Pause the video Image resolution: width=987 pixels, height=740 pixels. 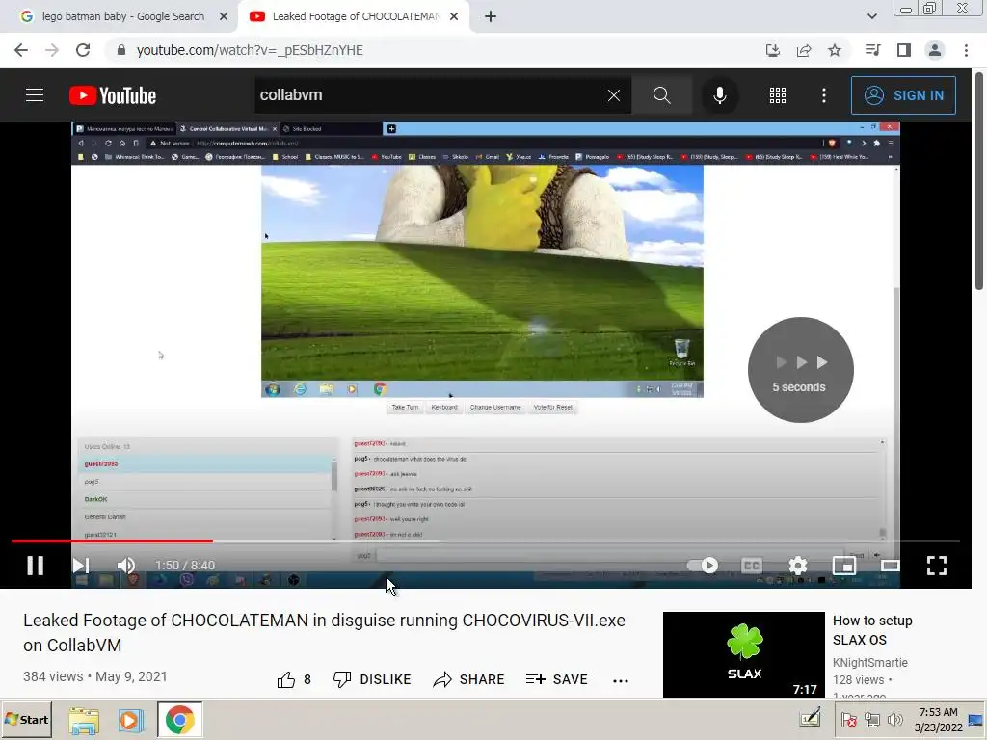[x=36, y=565]
